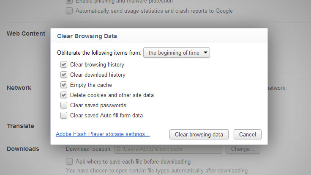Click the Clear Browsing Data dialog title

coord(87,36)
